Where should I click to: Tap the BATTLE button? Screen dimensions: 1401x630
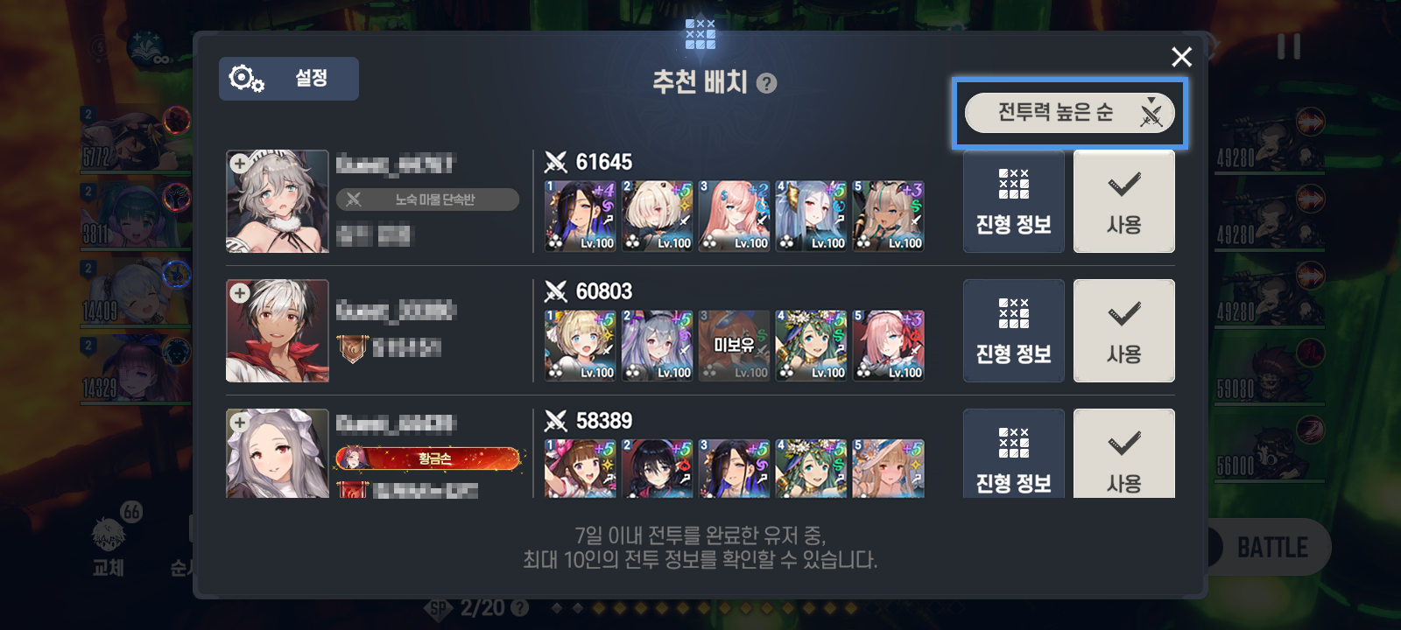tap(1270, 548)
